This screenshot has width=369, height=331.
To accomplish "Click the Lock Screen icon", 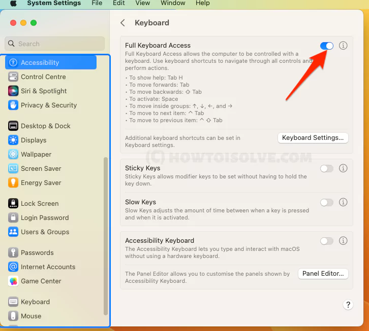I will (13, 204).
